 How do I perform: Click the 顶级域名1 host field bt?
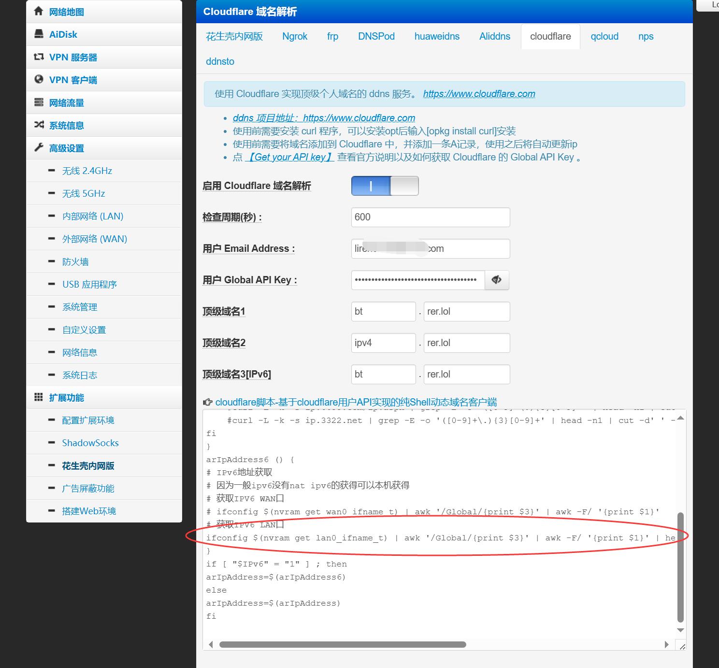click(x=384, y=311)
